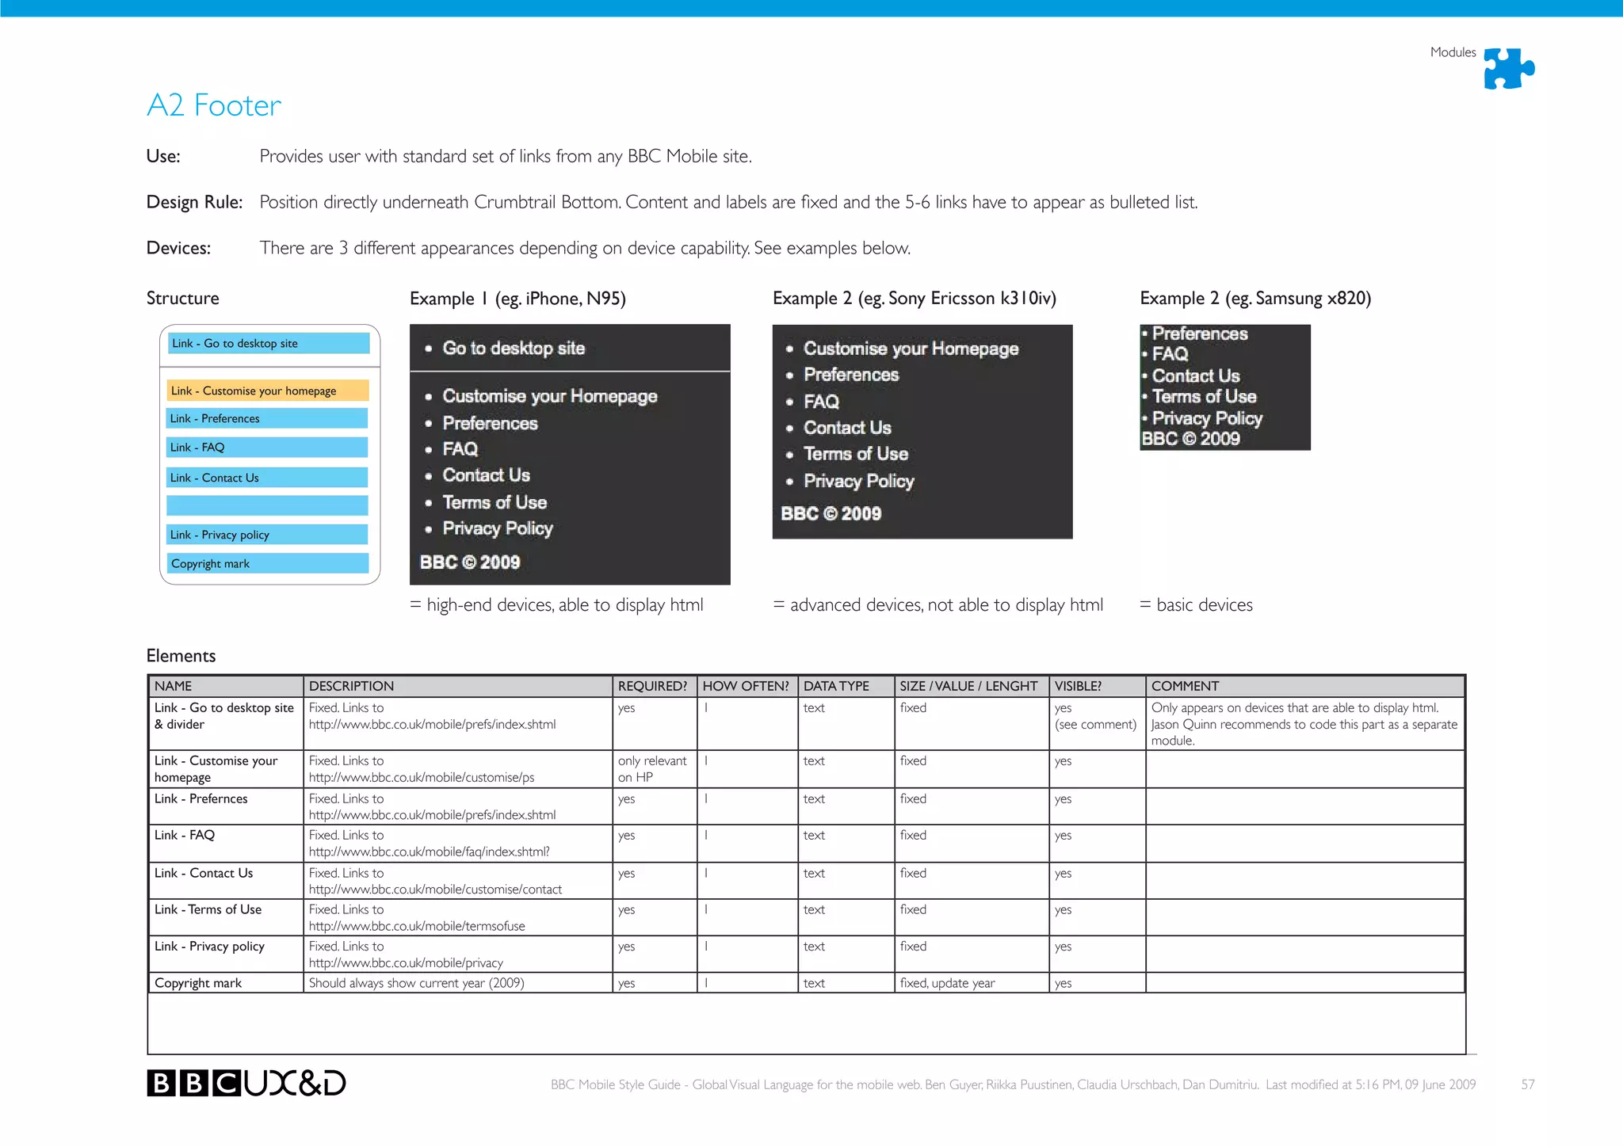Select the 'Link - Privacy policy' structure block
1623x1147 pixels.
(268, 535)
